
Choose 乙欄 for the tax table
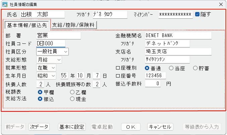pos(72,92)
